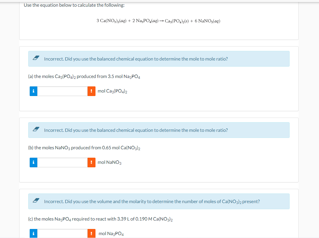Click the page scrollbar on the right edge

tap(317, 116)
